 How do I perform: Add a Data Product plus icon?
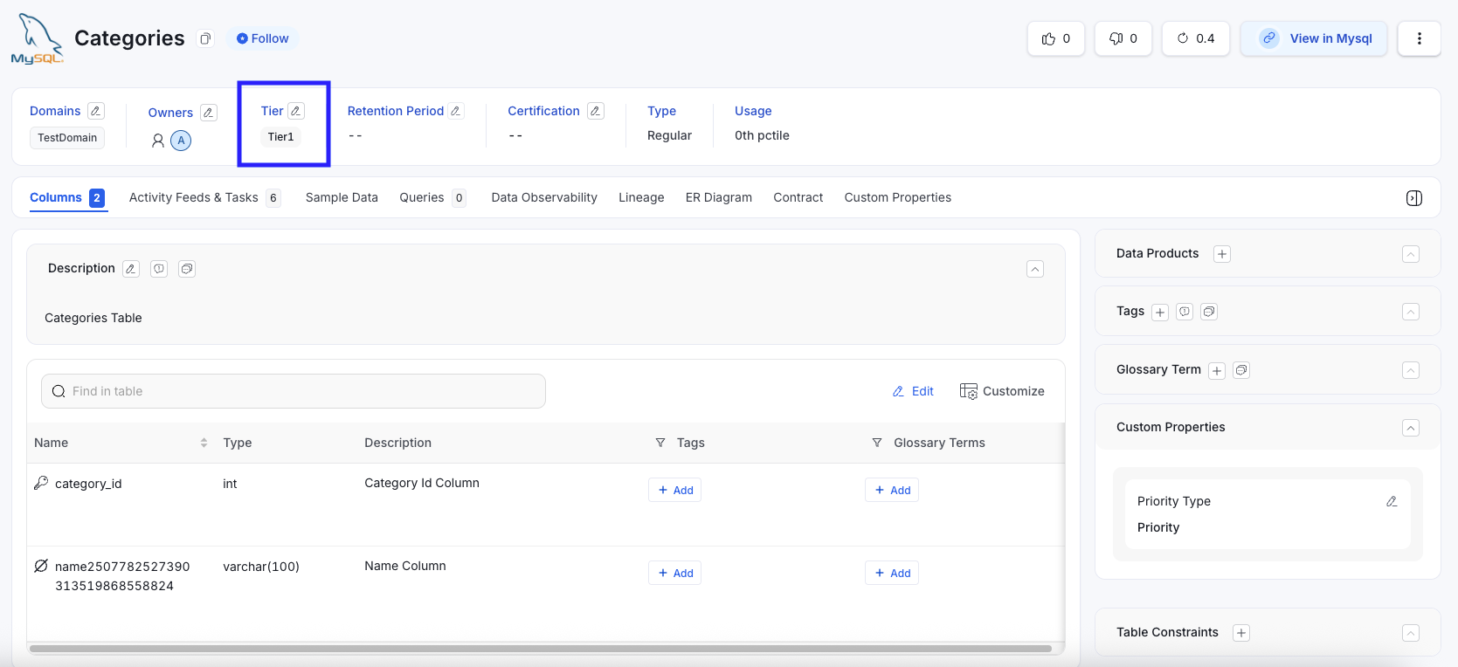coord(1222,254)
